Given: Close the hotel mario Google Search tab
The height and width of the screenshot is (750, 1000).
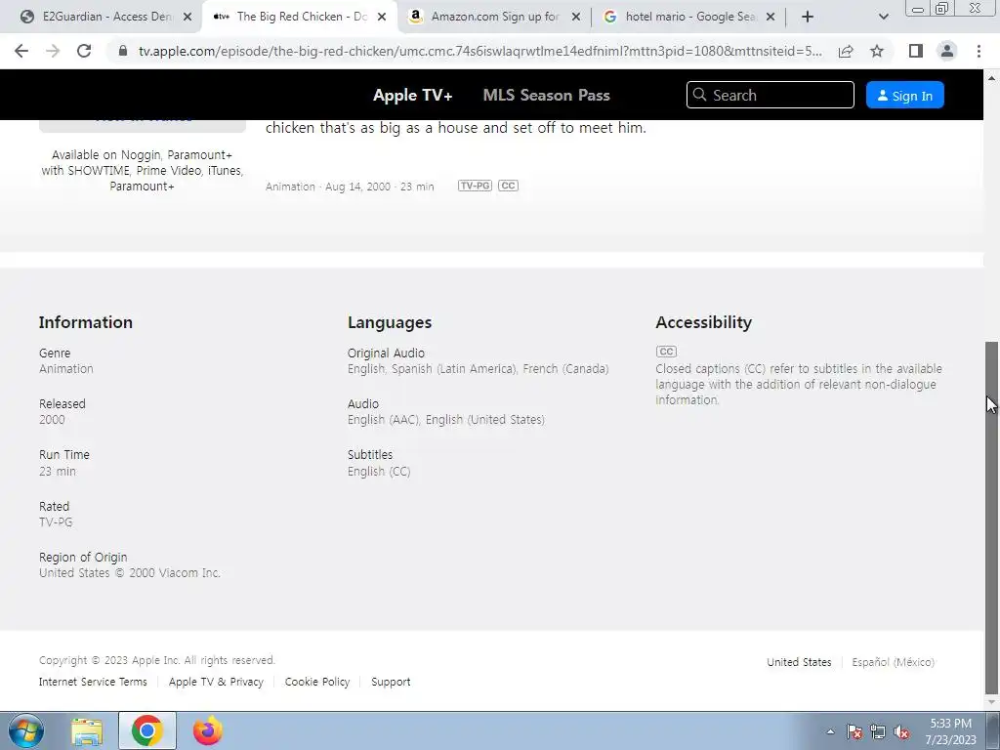Looking at the screenshot, I should [771, 17].
